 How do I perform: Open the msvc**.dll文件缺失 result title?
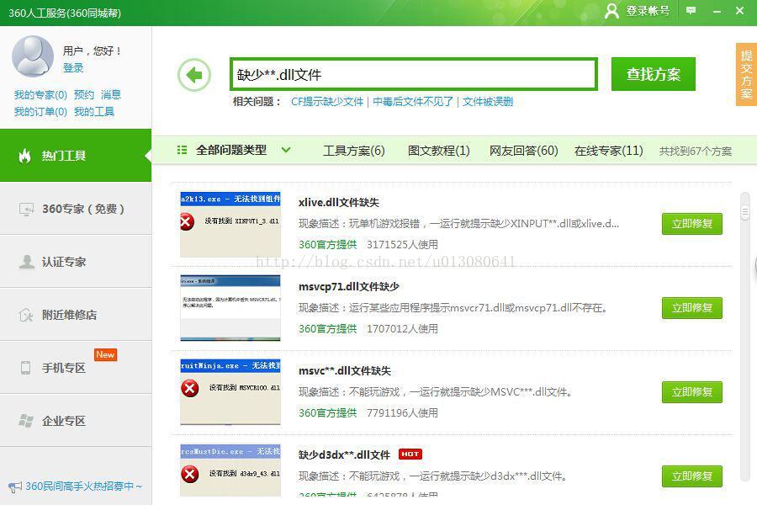coord(345,370)
